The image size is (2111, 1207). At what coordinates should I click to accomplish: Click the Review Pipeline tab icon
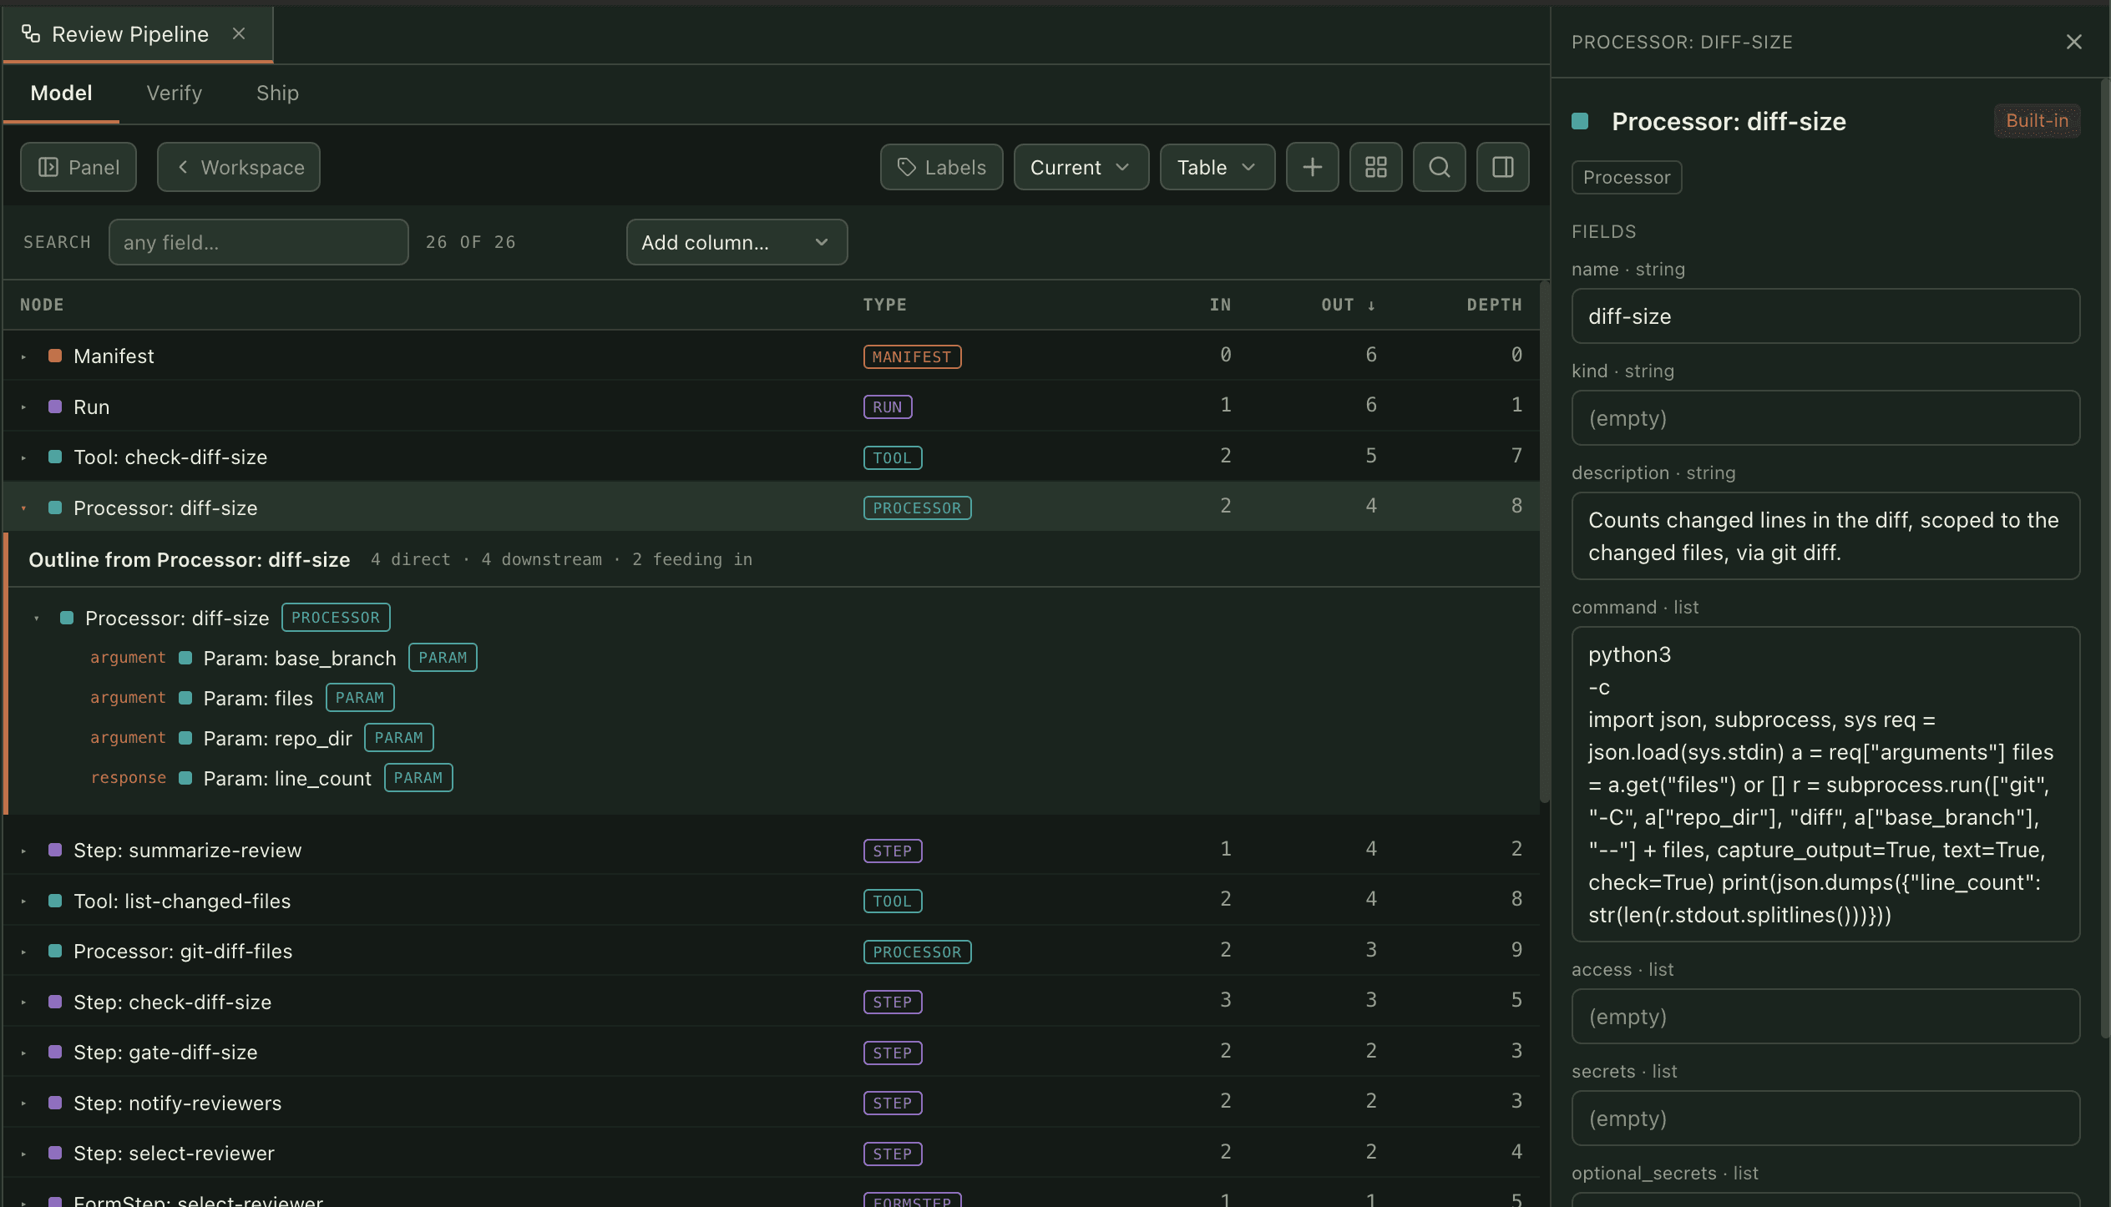(31, 33)
